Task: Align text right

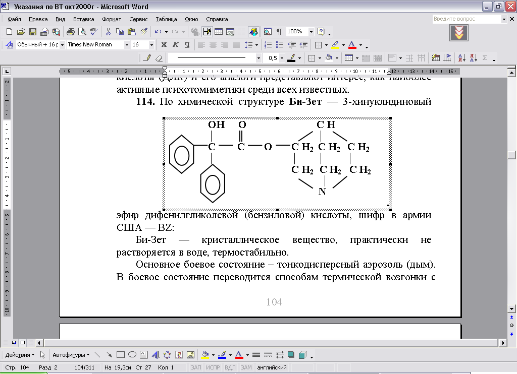Action: (225, 45)
